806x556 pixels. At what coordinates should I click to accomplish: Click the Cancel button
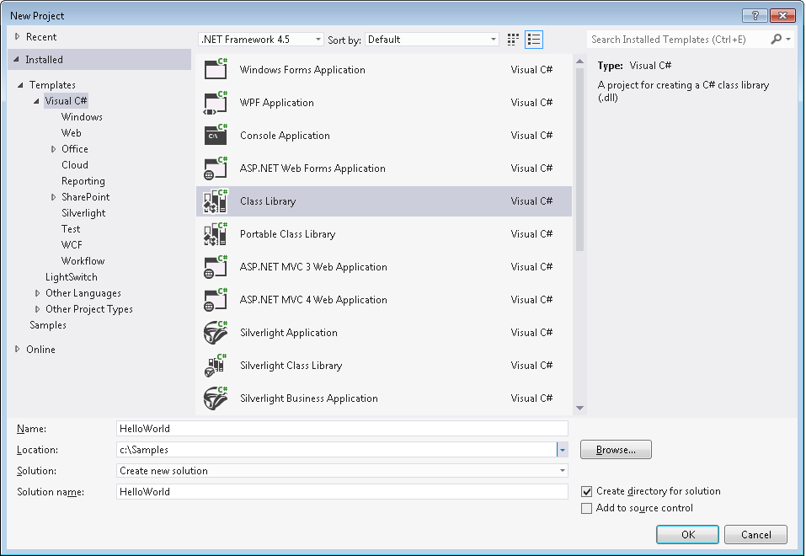pyautogui.click(x=755, y=534)
